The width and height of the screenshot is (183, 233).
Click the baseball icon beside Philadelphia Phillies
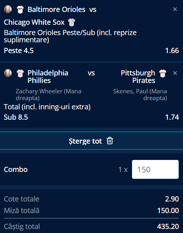tap(8, 73)
